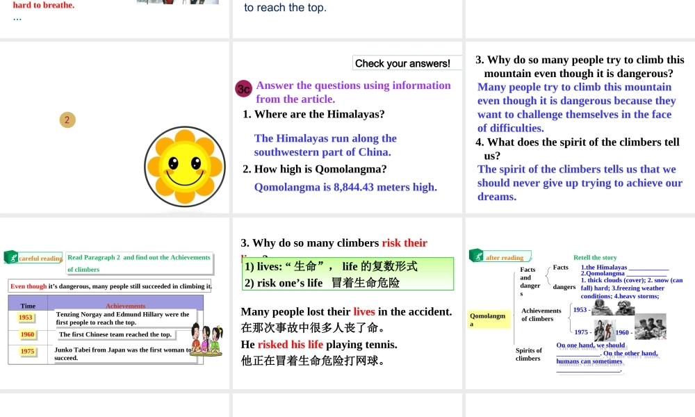Image resolution: width=695 pixels, height=417 pixels.
Task: Click the Chinese translation 他正在冒着生命危险打网球
Action: (x=313, y=361)
